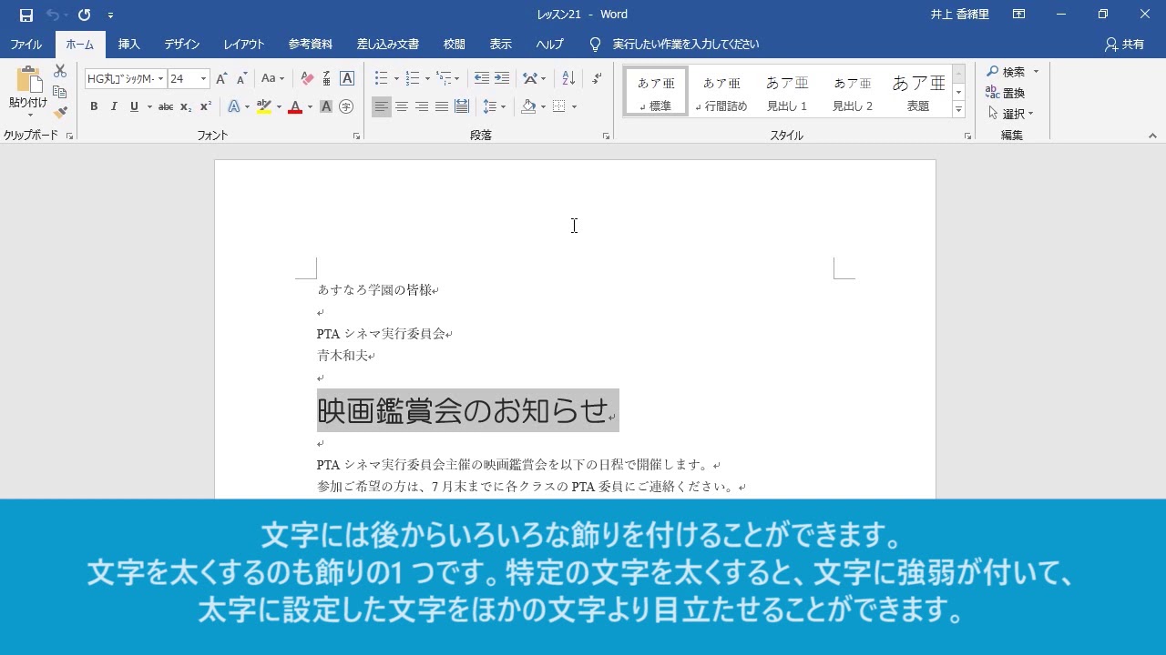Toggle character shading

[326, 106]
